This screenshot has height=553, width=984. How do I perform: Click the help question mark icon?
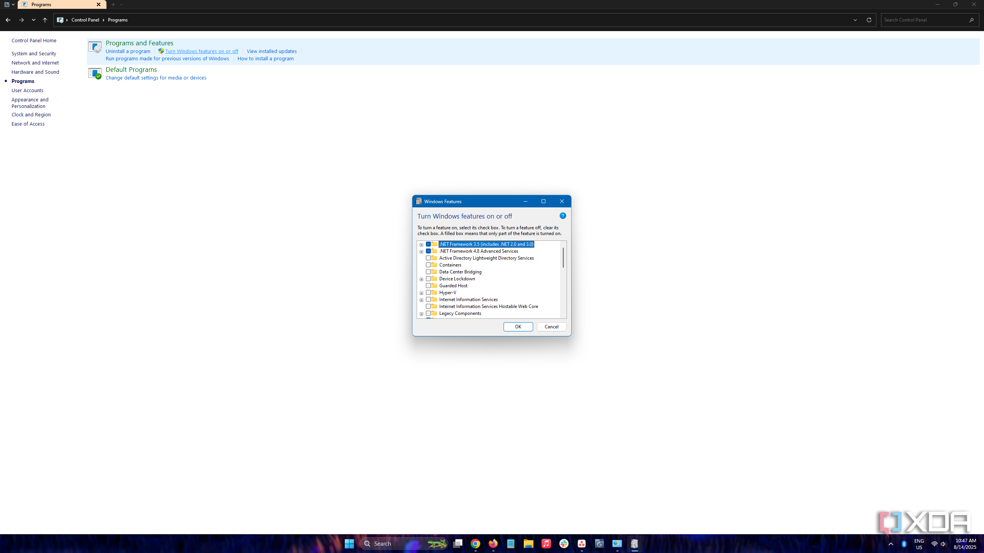point(563,216)
